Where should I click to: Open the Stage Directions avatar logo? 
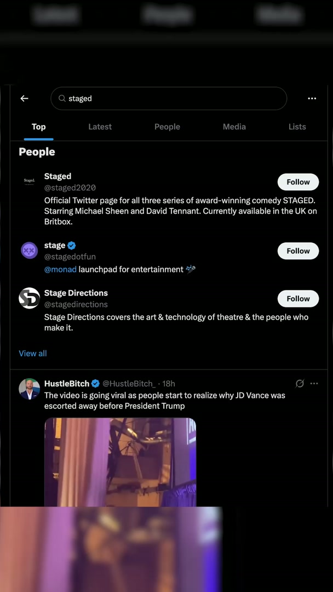click(x=30, y=298)
